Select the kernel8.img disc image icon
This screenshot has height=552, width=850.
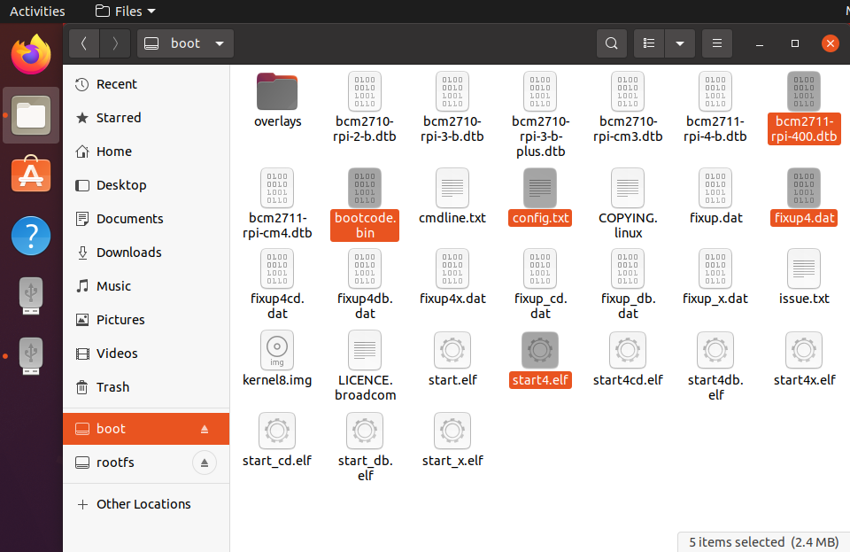(x=277, y=350)
